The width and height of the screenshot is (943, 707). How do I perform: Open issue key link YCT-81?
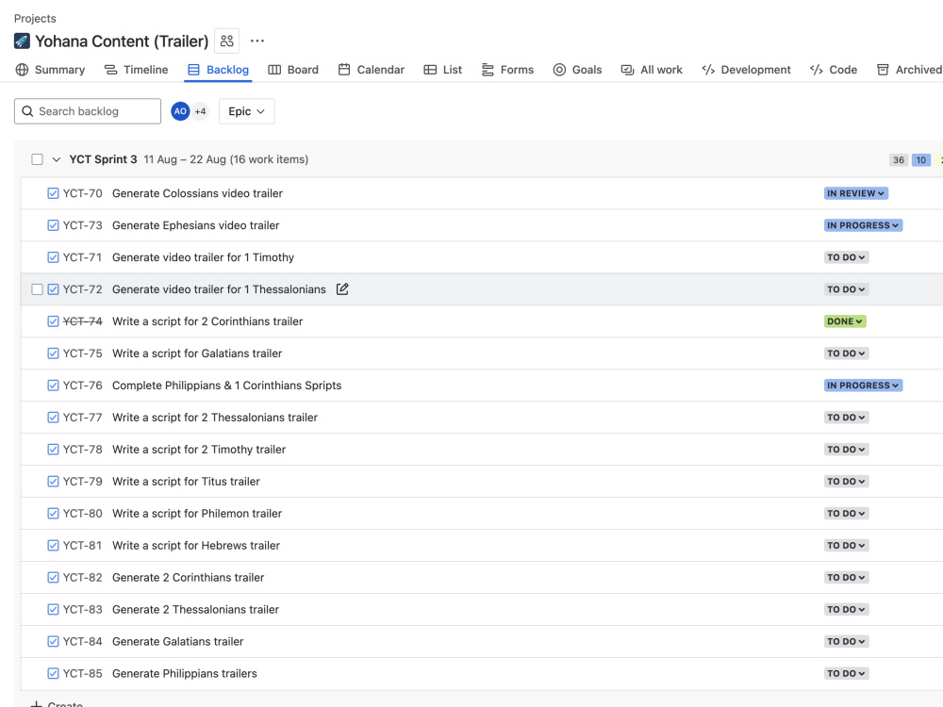click(x=82, y=545)
